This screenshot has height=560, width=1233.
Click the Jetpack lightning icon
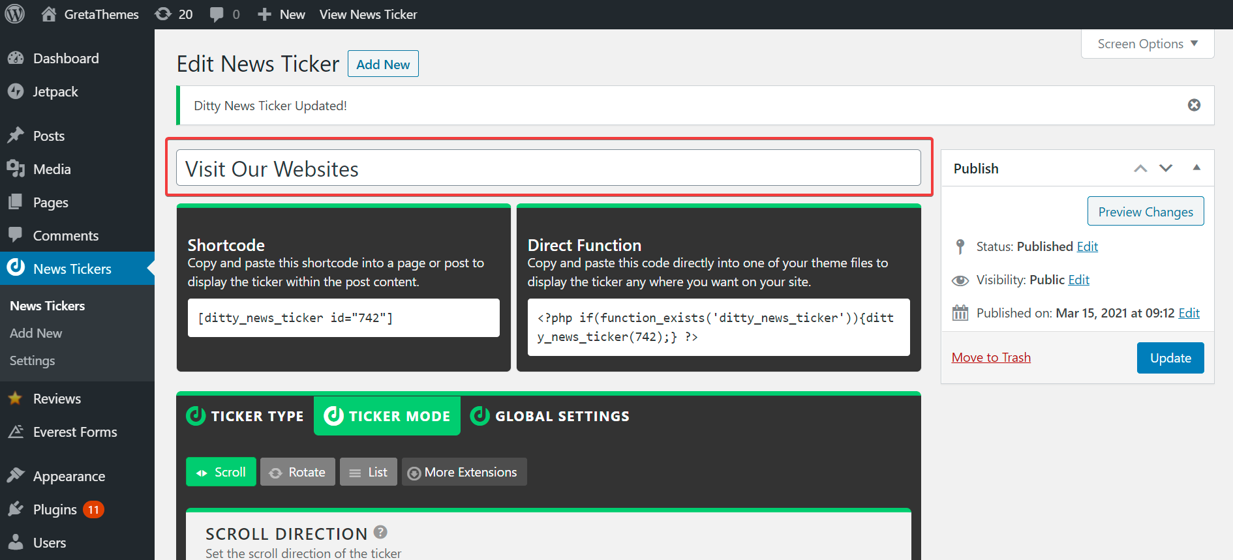(16, 92)
